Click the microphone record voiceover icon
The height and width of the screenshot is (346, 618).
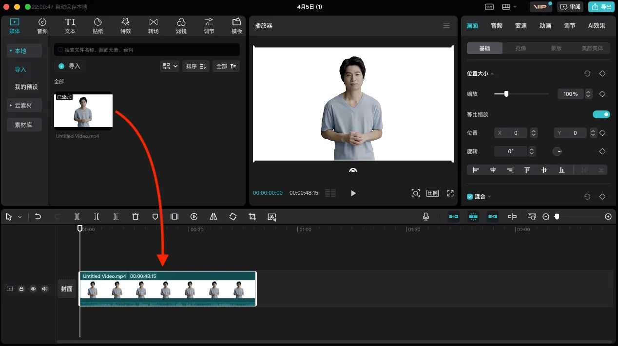(426, 217)
